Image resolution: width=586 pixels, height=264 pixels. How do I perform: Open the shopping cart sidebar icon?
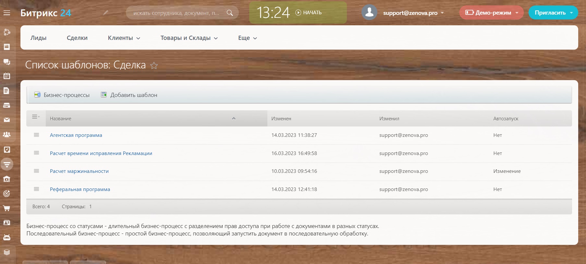point(7,208)
